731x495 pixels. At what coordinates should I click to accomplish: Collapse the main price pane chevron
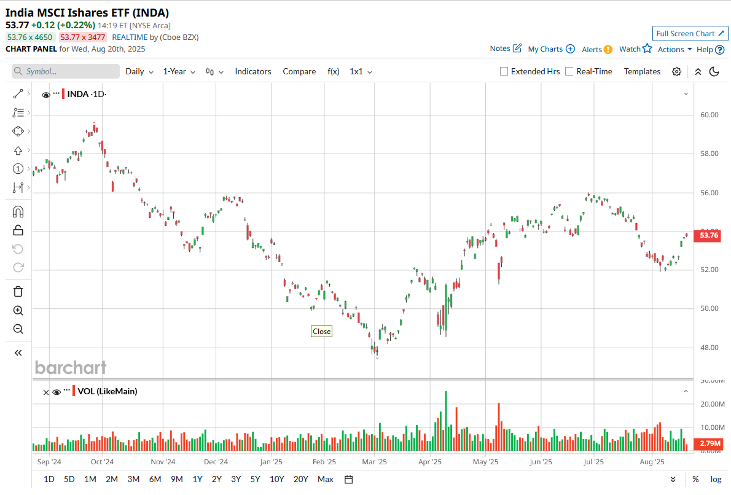pos(686,94)
